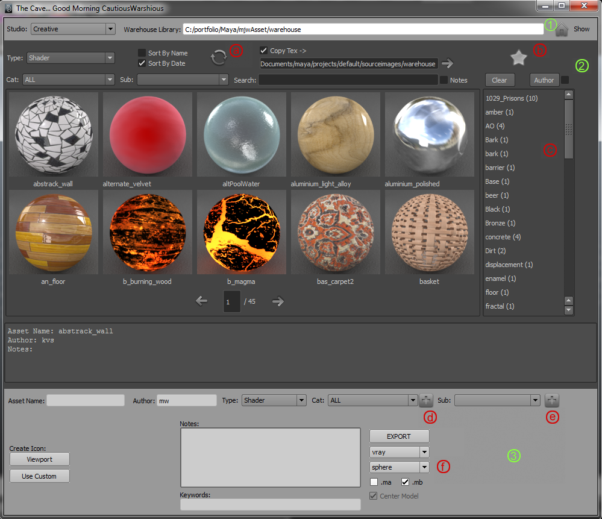Open the sphere shape dropdown
Viewport: 602px width, 519px height.
point(399,467)
